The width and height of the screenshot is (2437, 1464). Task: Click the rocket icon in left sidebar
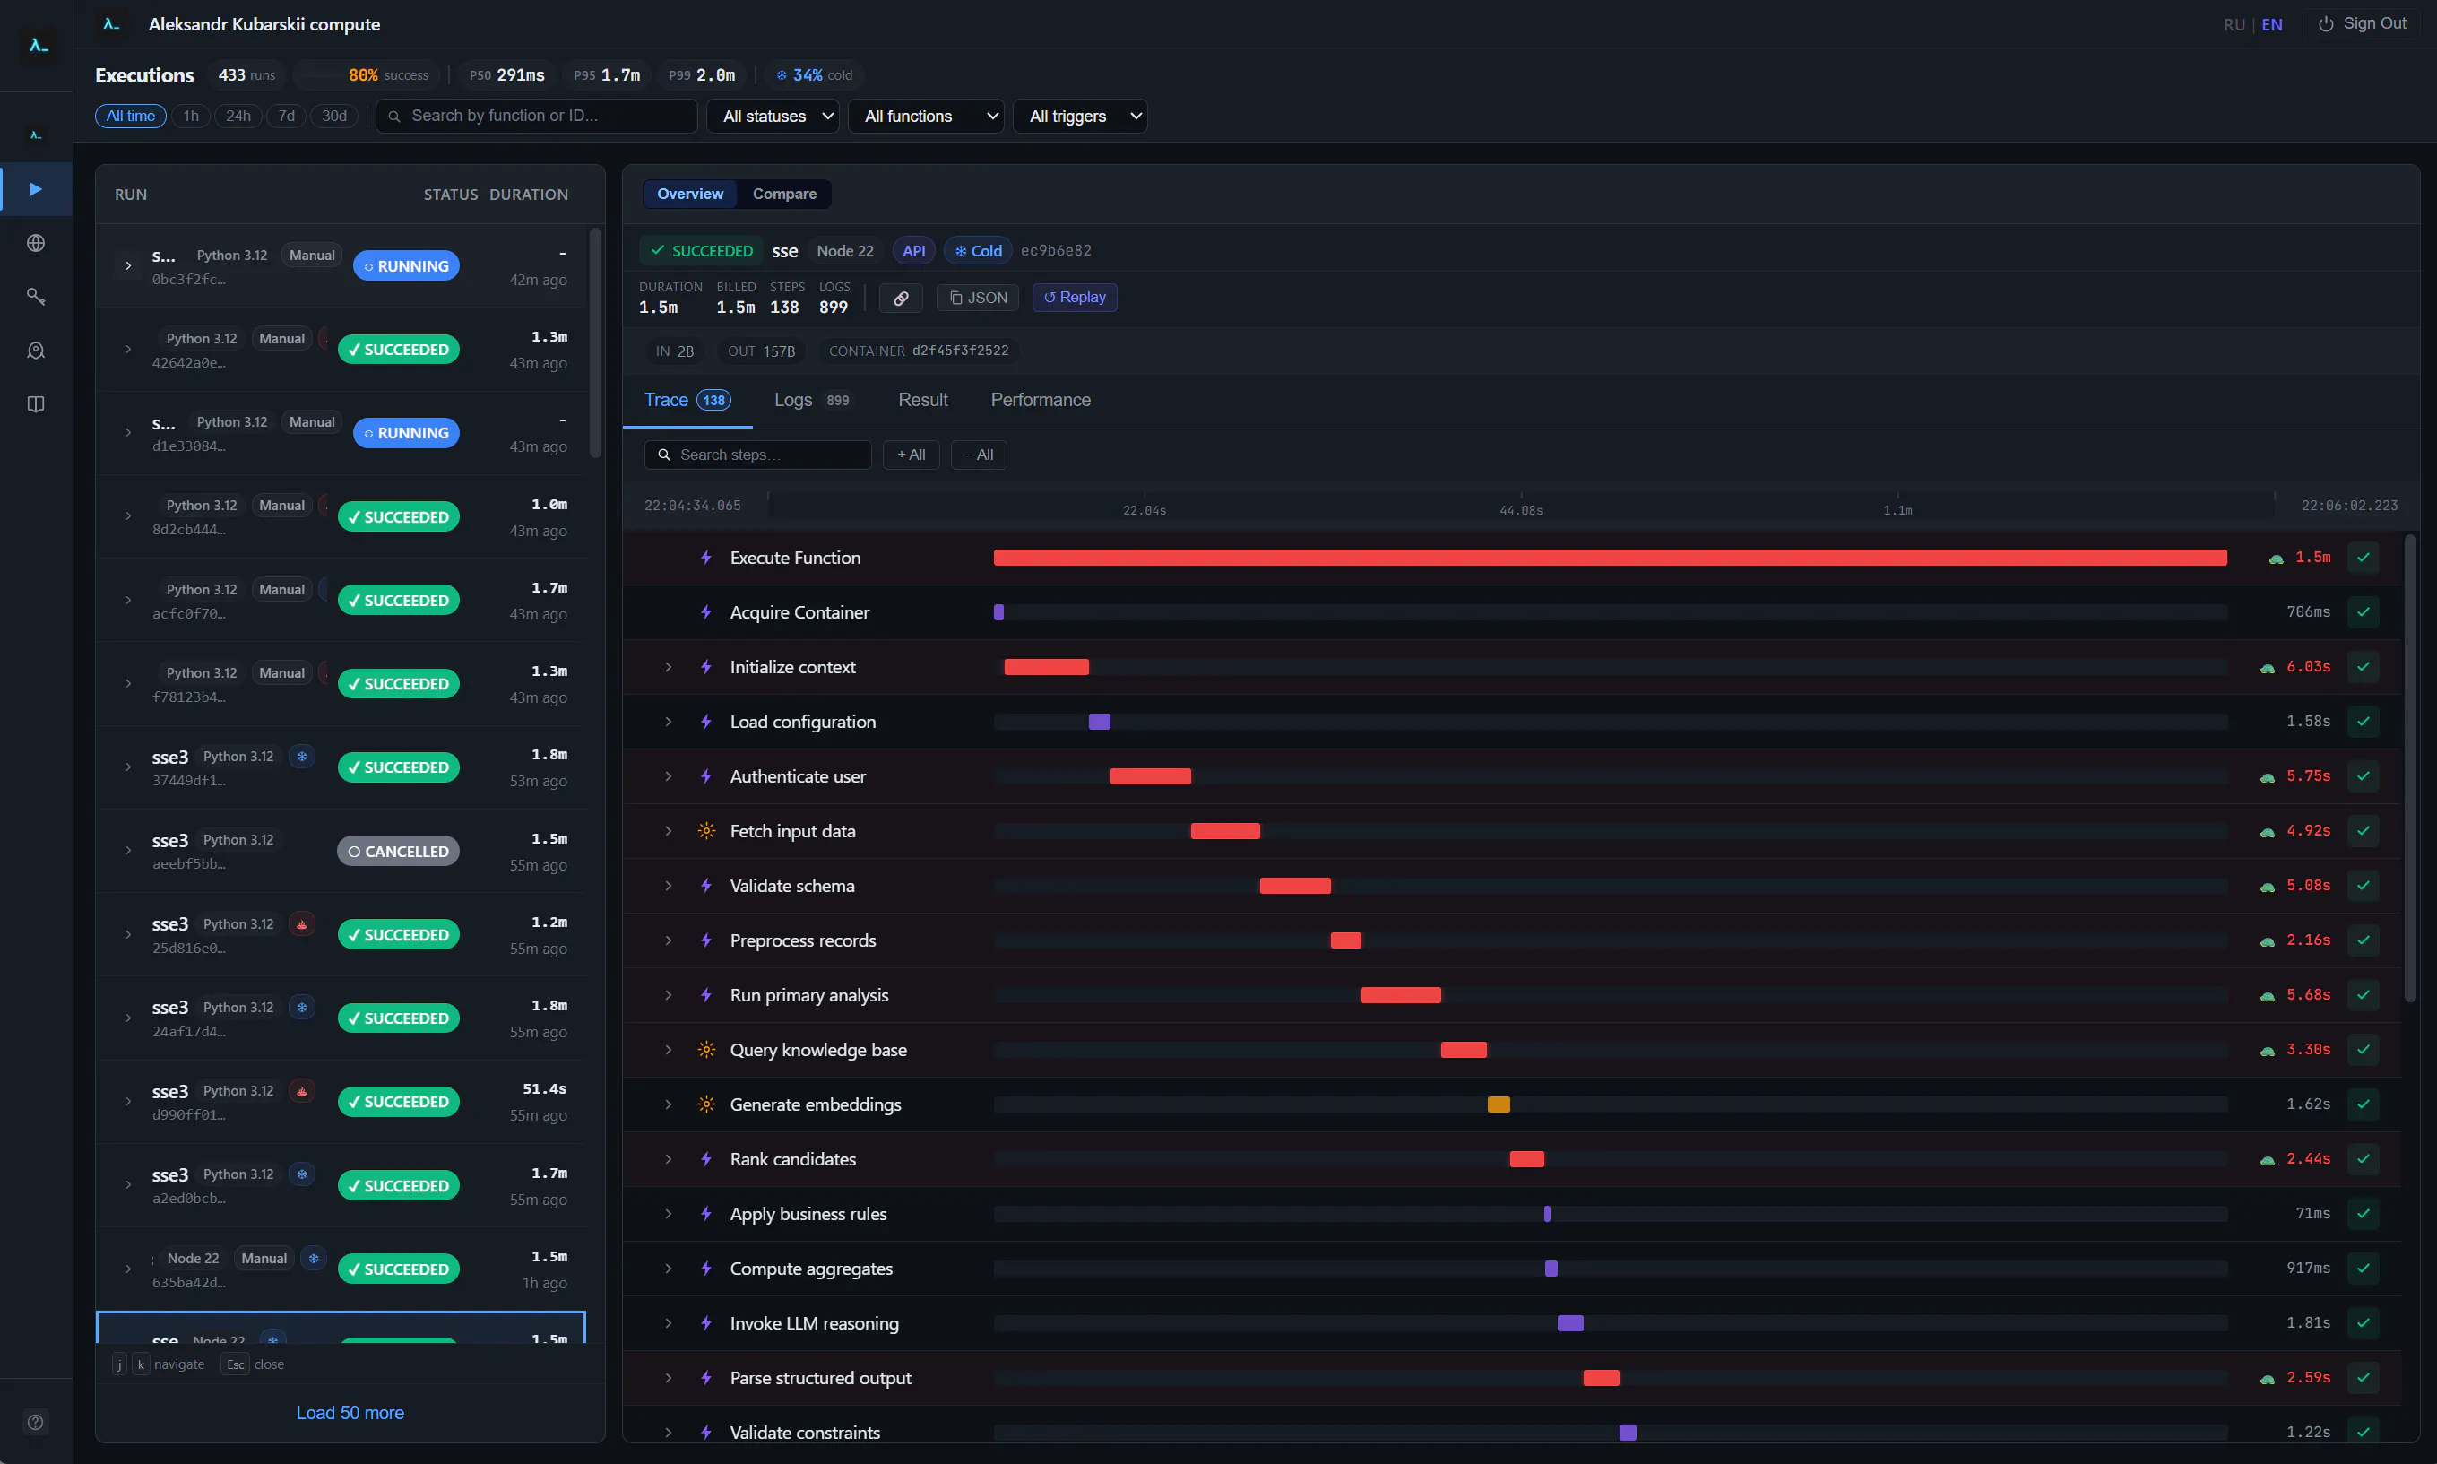[36, 351]
